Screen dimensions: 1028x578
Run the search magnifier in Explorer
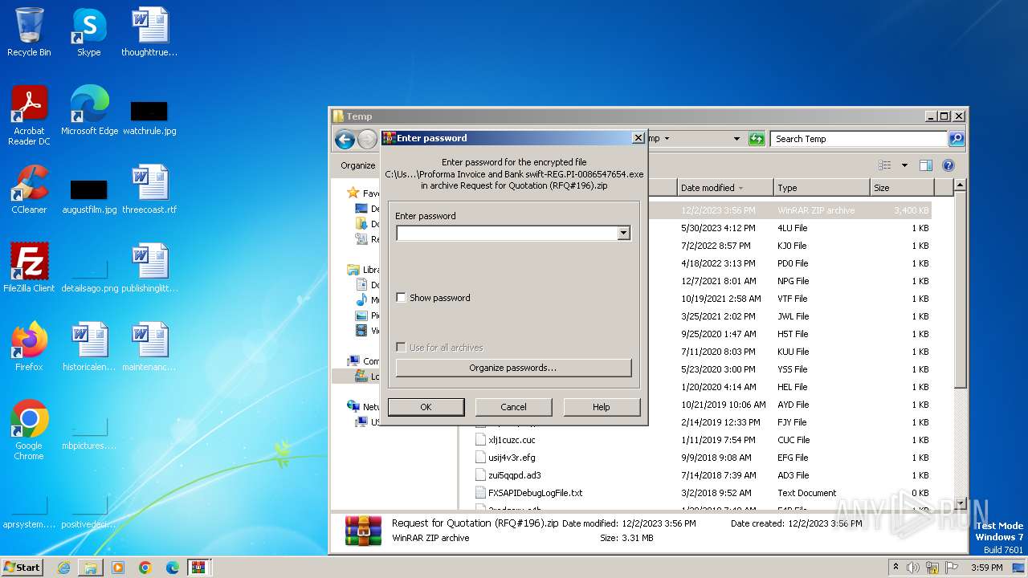click(x=956, y=139)
